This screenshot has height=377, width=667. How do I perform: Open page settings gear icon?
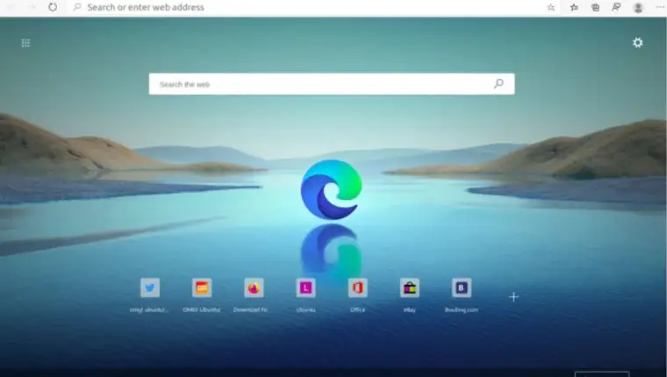tap(638, 42)
